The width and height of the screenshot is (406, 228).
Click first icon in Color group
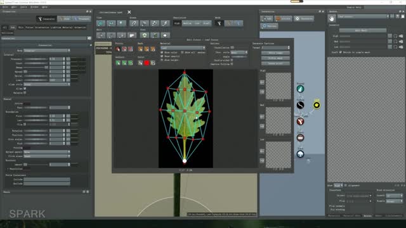tap(140, 63)
